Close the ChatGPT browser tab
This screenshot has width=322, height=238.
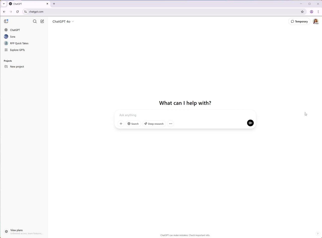[x=47, y=4]
